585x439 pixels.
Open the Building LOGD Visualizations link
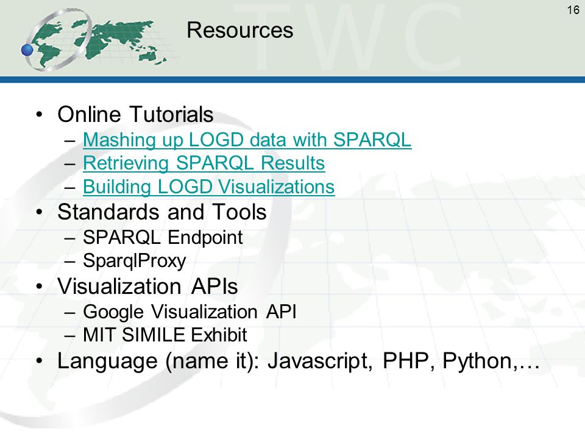208,187
